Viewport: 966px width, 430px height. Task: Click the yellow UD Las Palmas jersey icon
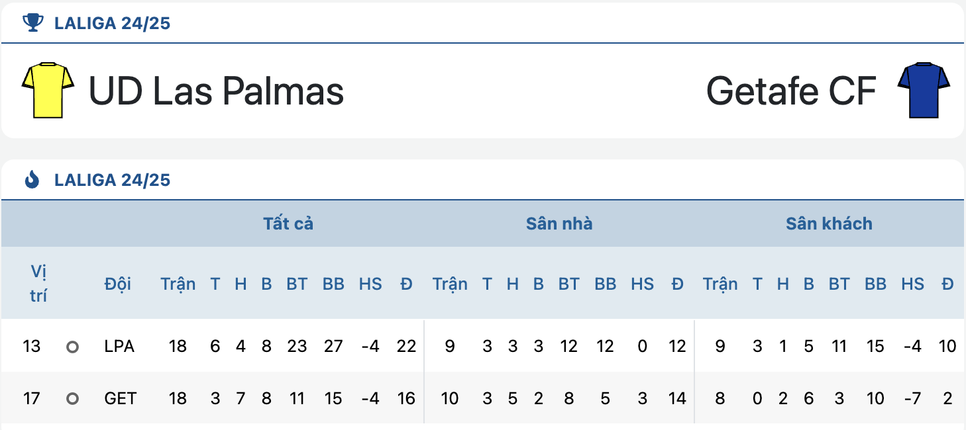tap(48, 90)
